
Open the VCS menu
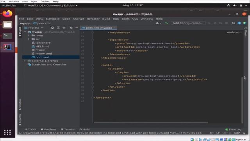pos(135,19)
